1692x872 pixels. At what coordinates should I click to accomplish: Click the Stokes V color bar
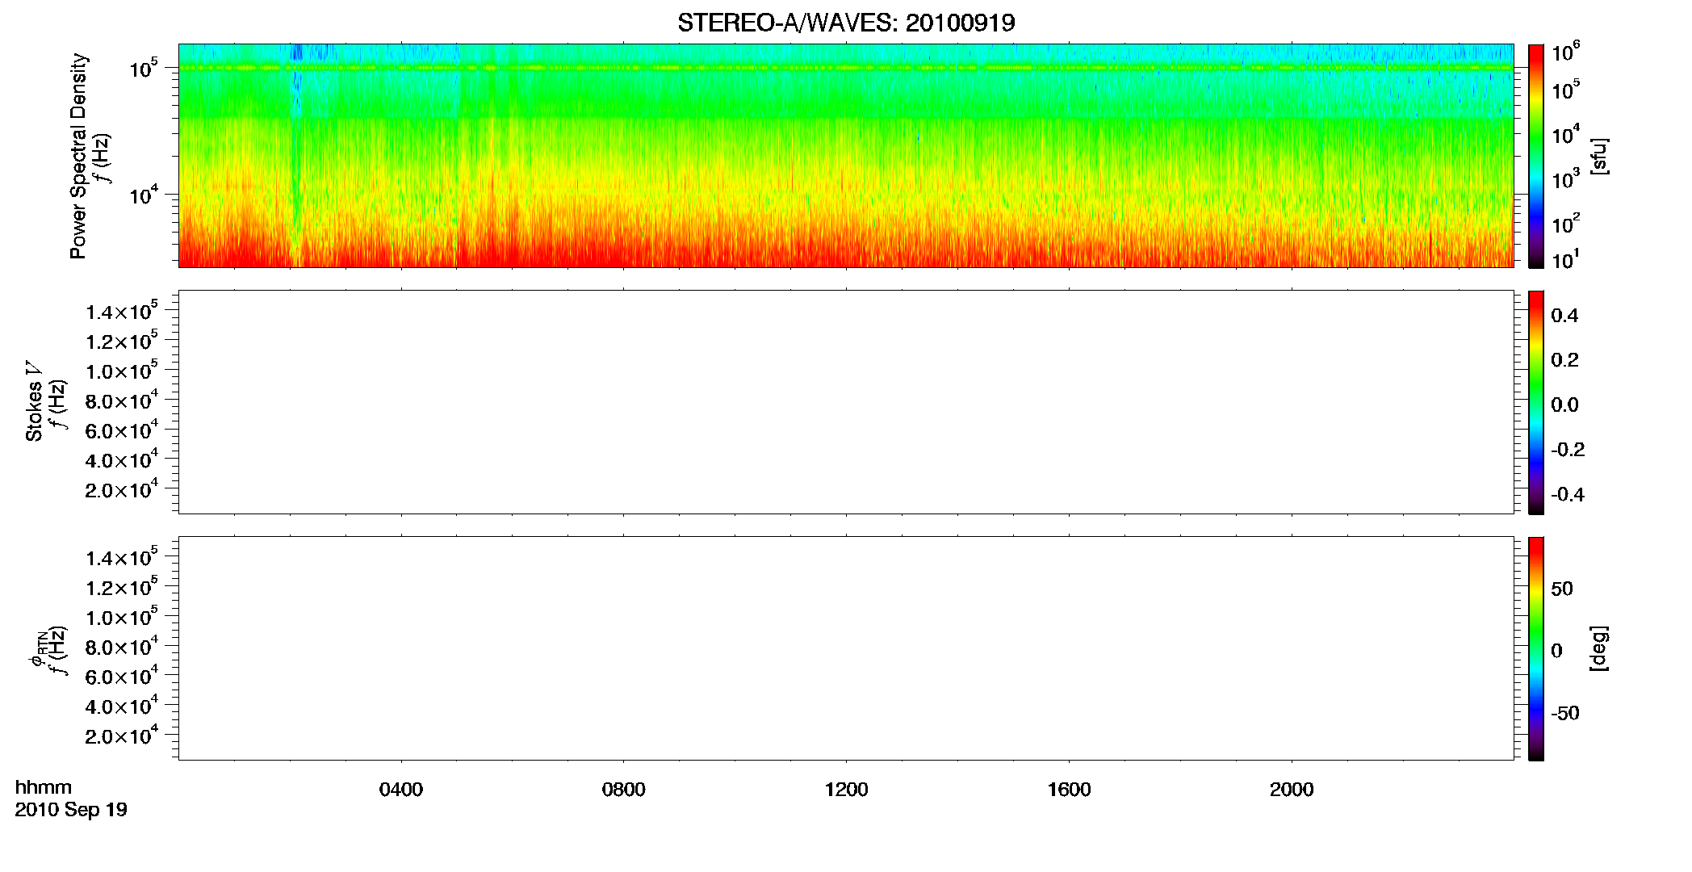pyautogui.click(x=1536, y=402)
